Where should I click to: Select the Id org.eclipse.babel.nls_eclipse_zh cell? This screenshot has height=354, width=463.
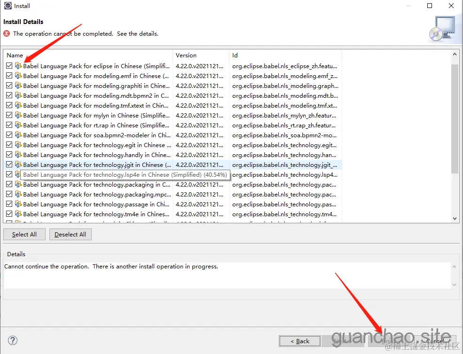pyautogui.click(x=284, y=66)
